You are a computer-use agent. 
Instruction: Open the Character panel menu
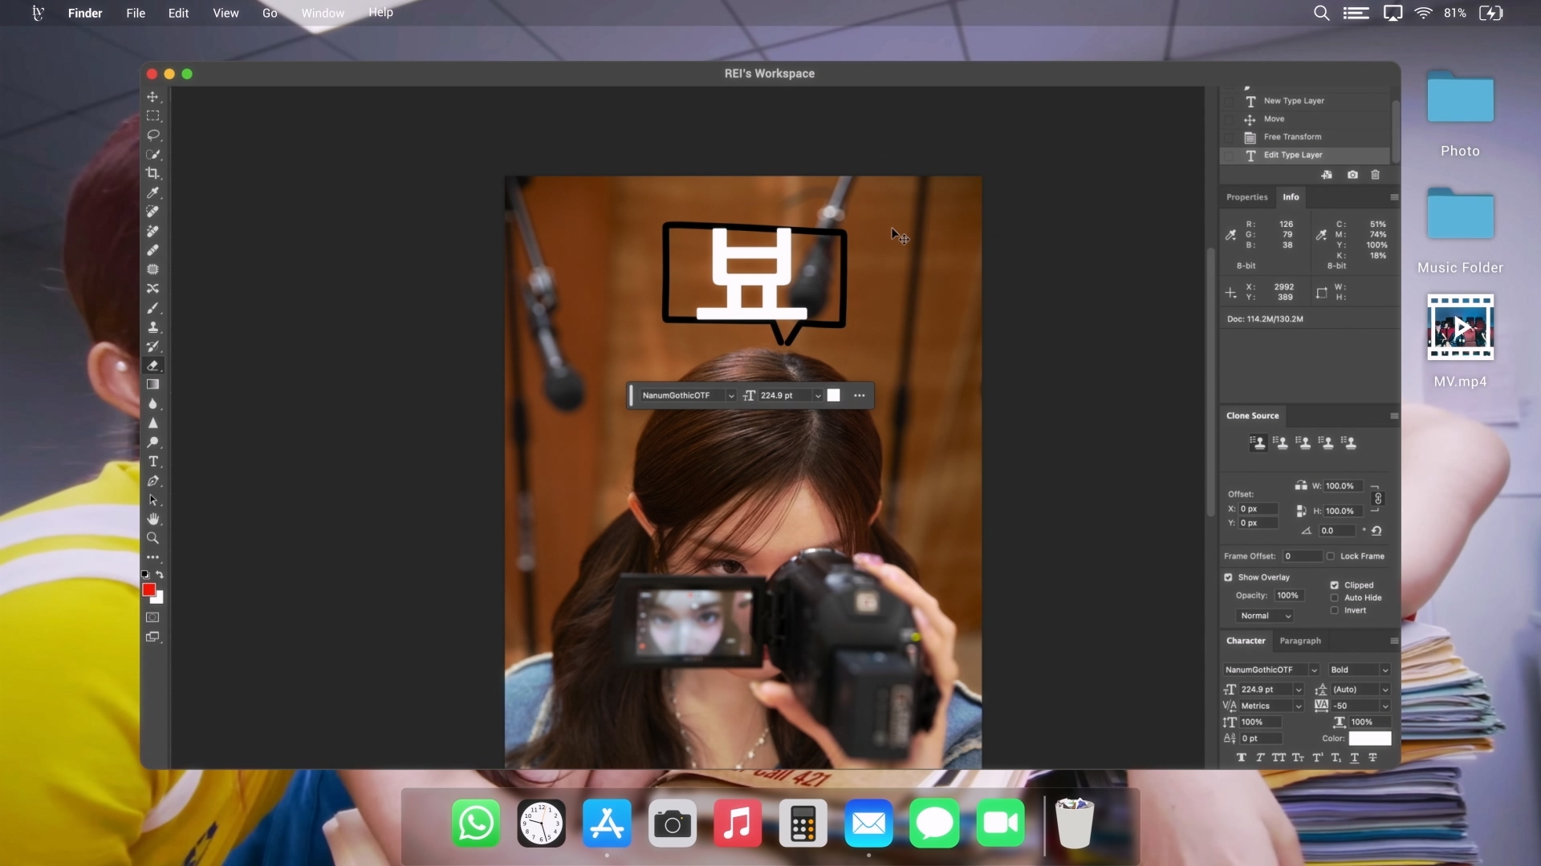coord(1394,641)
